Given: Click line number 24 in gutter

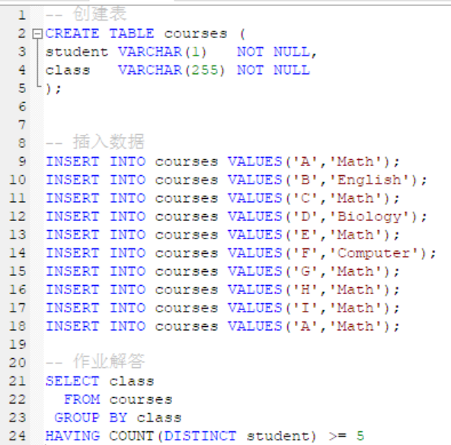Looking at the screenshot, I should (18, 436).
